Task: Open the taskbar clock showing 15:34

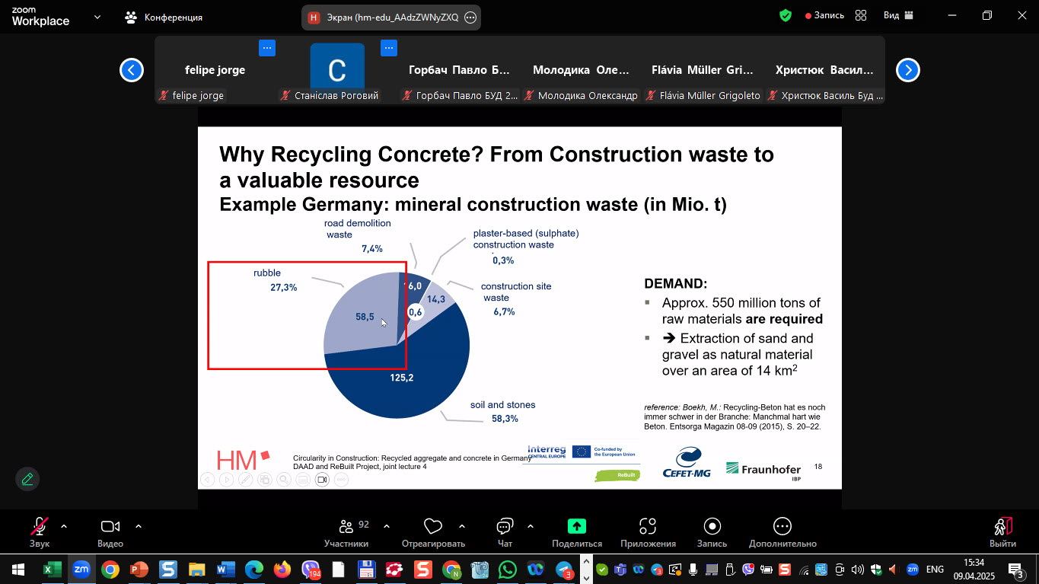Action: pyautogui.click(x=974, y=569)
